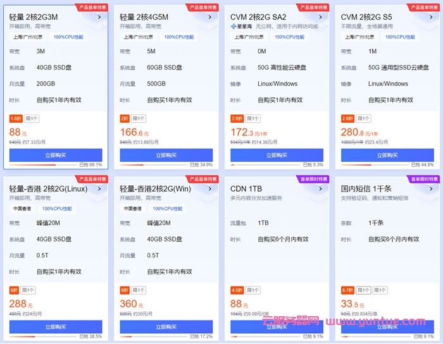The image size is (443, 344).
Task: Select 100%CPU性能 tag on CVM 2核2G S5
Action: point(400,37)
